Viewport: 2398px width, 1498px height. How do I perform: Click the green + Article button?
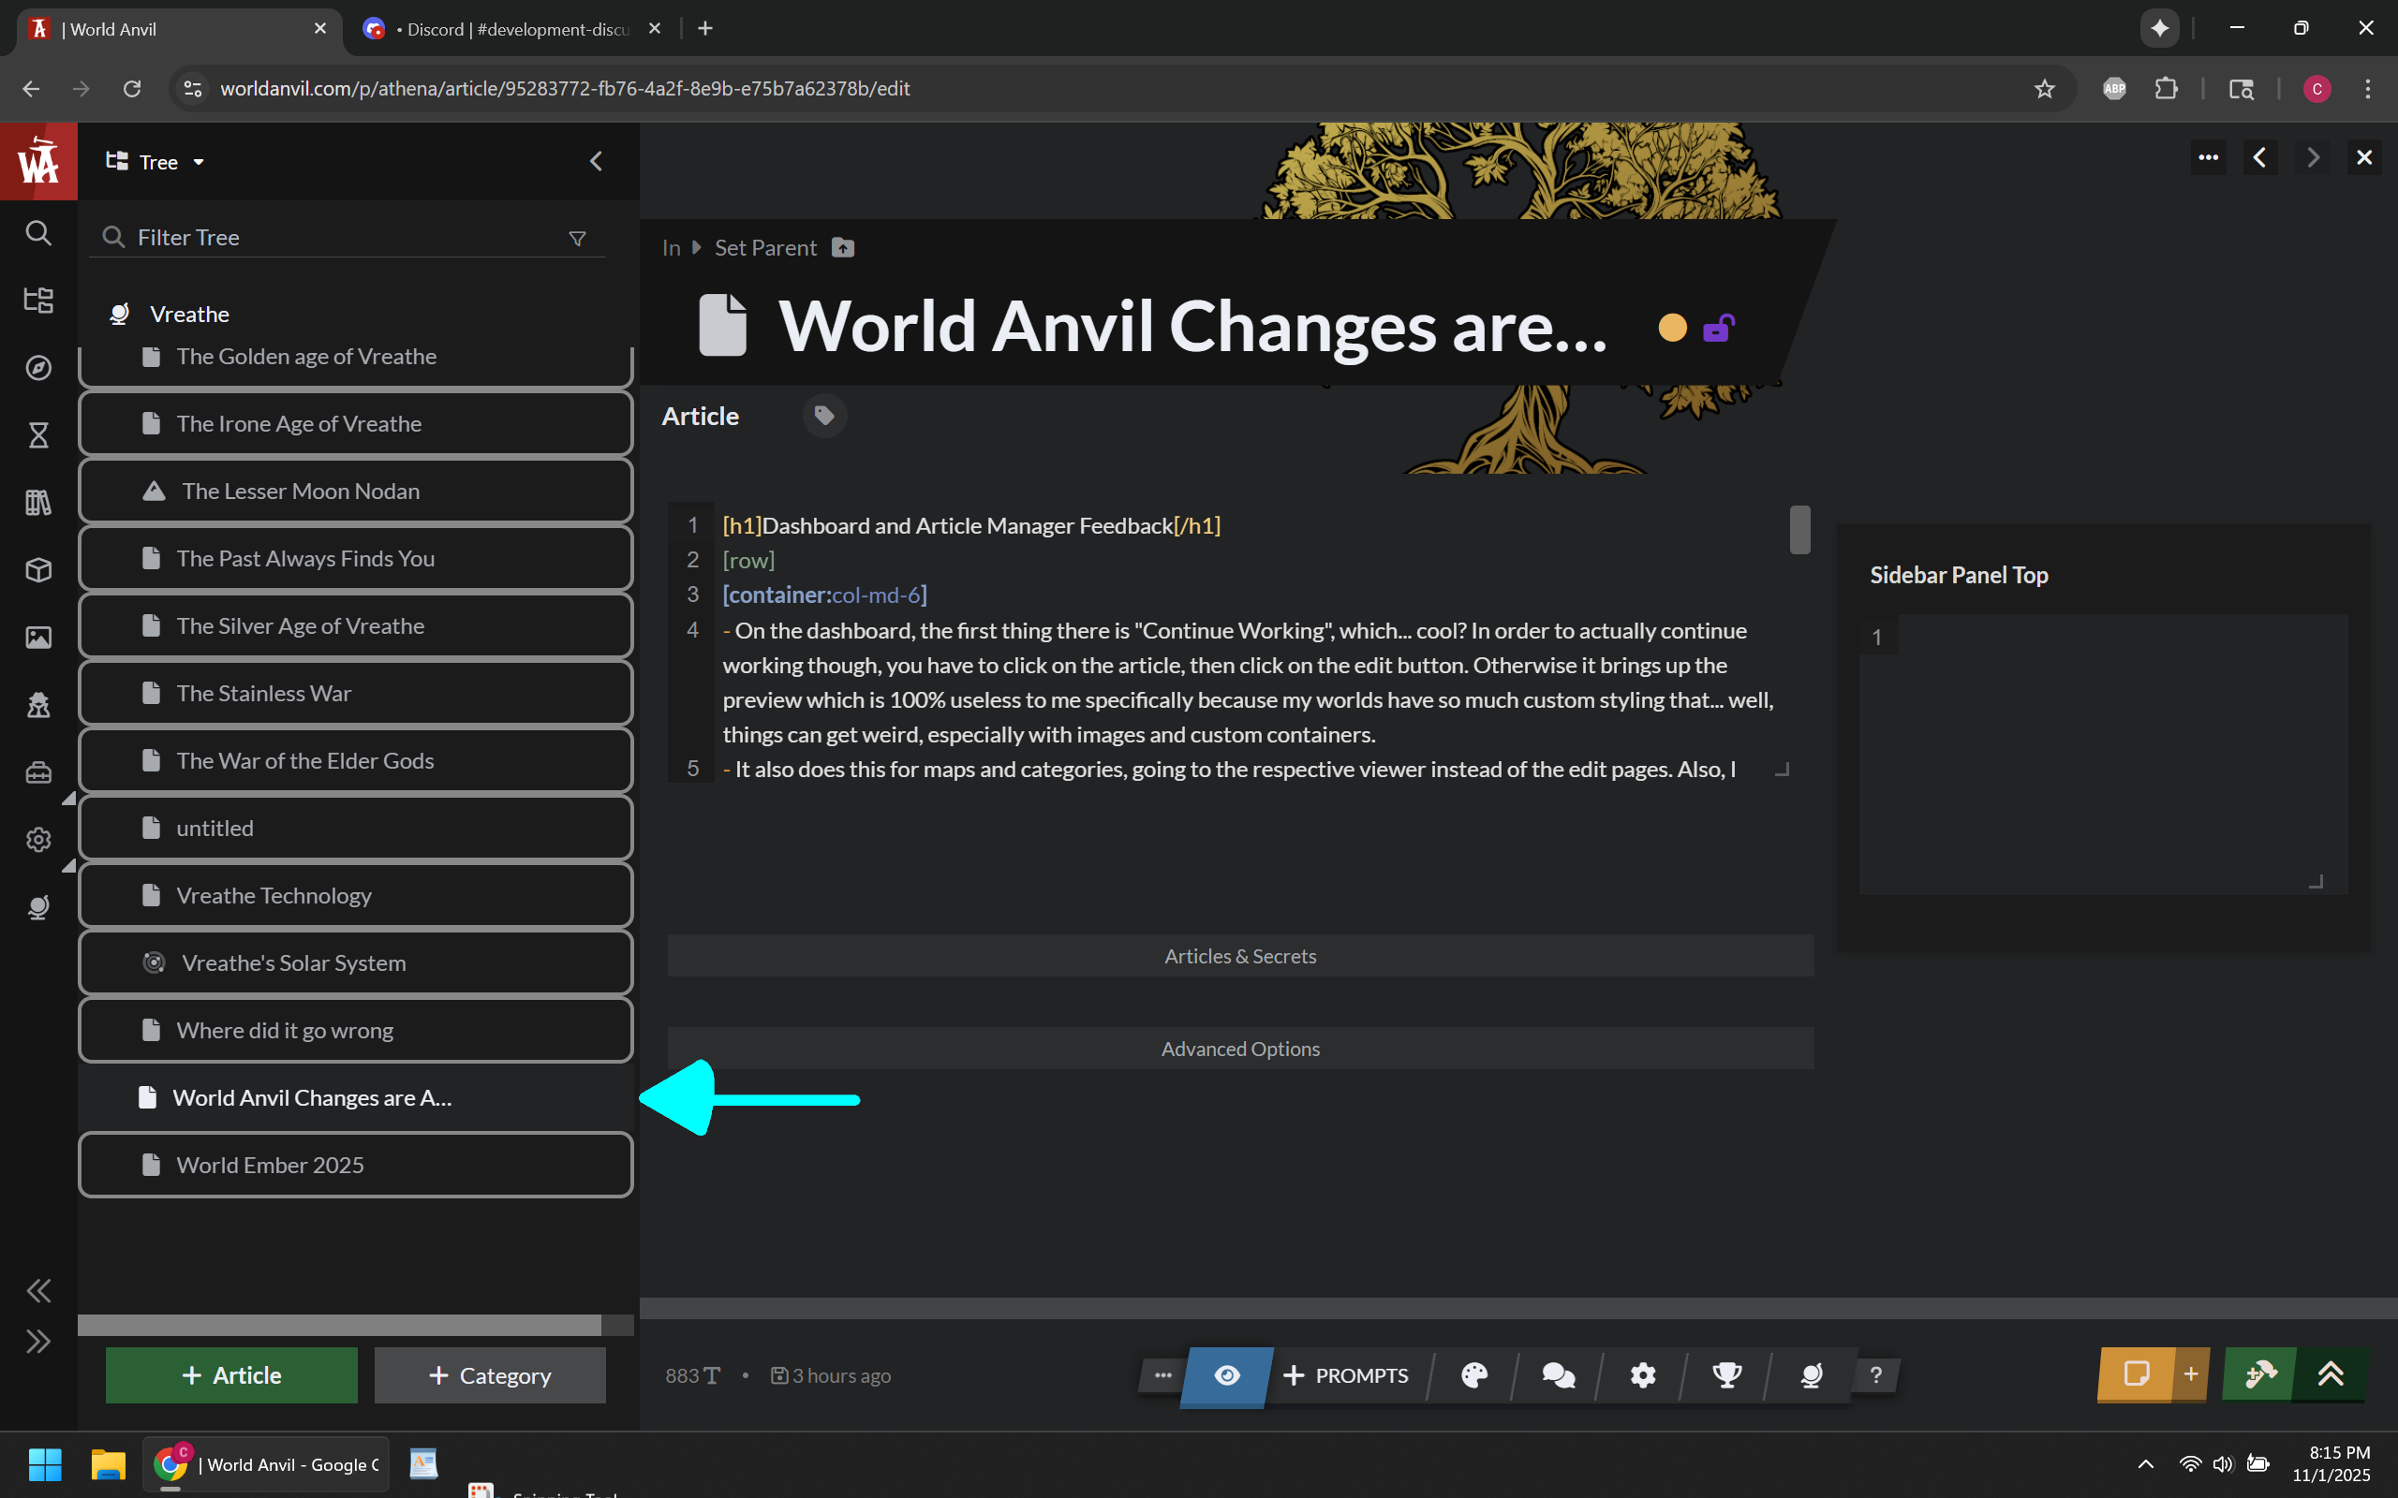click(230, 1375)
